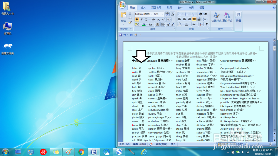Click the clear formatting eraser icon
The width and height of the screenshot is (278, 156).
[169, 19]
